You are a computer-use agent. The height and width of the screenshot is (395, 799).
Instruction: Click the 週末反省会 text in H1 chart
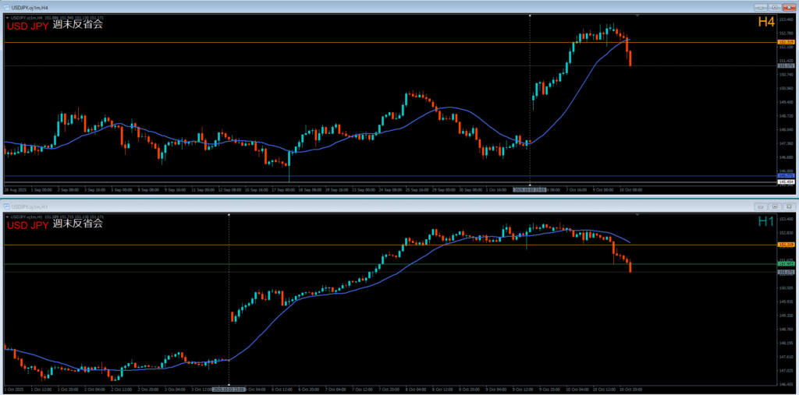coord(77,224)
